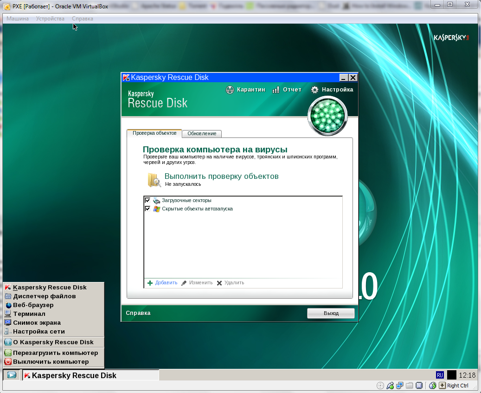Click the green protection status indicator orb

click(327, 116)
